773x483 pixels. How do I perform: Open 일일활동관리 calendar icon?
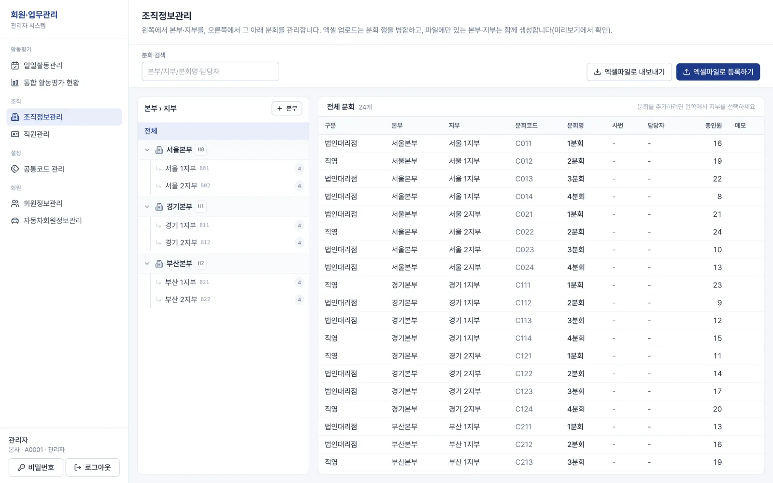pos(15,65)
